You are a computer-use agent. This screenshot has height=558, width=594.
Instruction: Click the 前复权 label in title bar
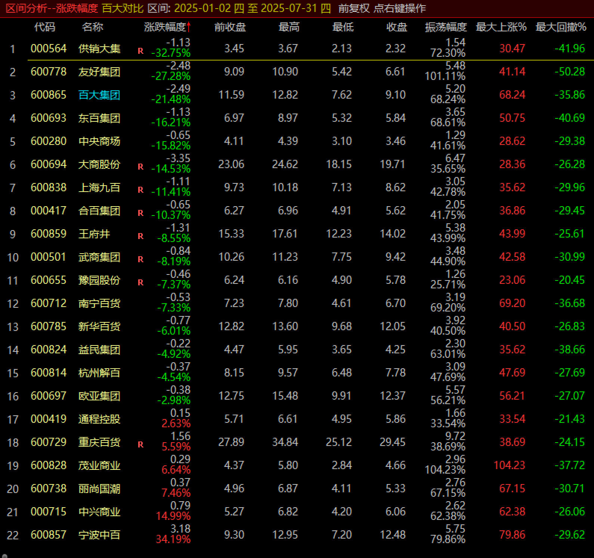point(354,8)
